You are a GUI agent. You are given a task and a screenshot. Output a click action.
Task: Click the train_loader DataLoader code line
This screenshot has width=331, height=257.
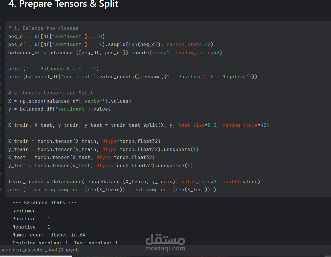[x=134, y=182]
